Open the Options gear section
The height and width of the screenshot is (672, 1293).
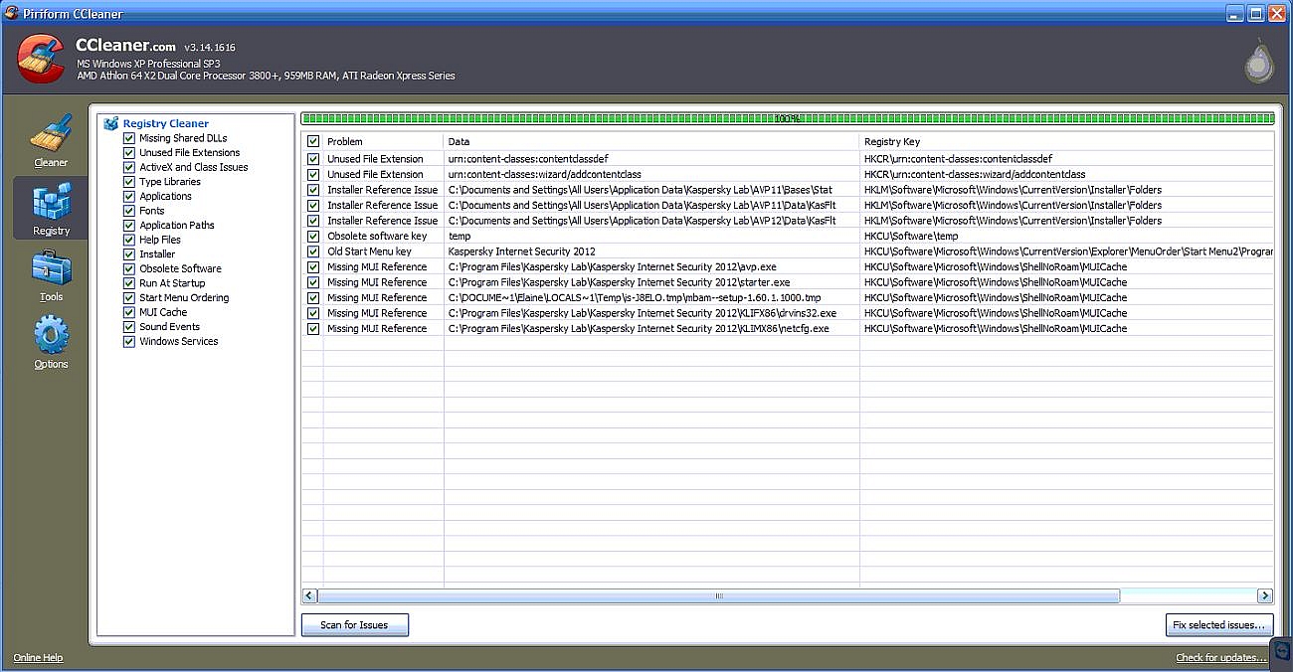51,342
